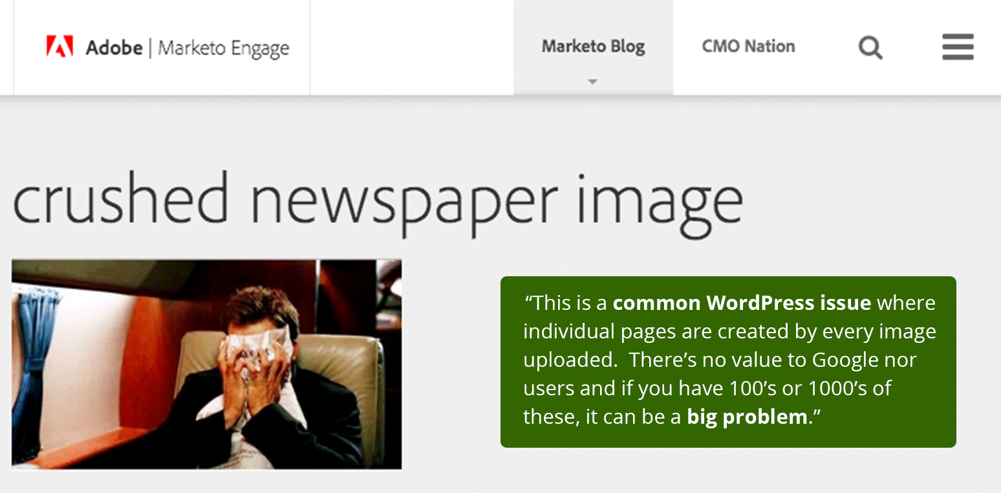Open the crushed newspaper image thumbnail

tap(206, 364)
